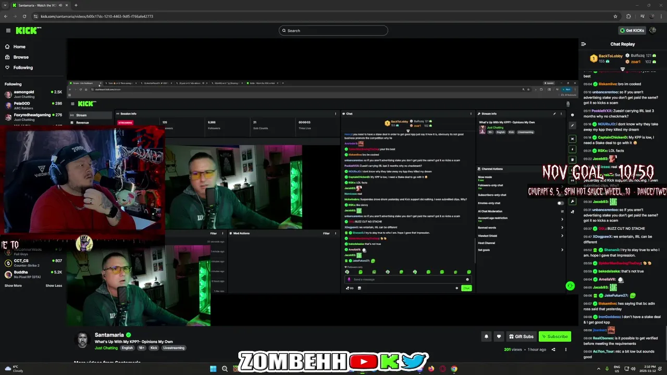
Task: Open Stream Info panel options dots
Action: (x=561, y=114)
